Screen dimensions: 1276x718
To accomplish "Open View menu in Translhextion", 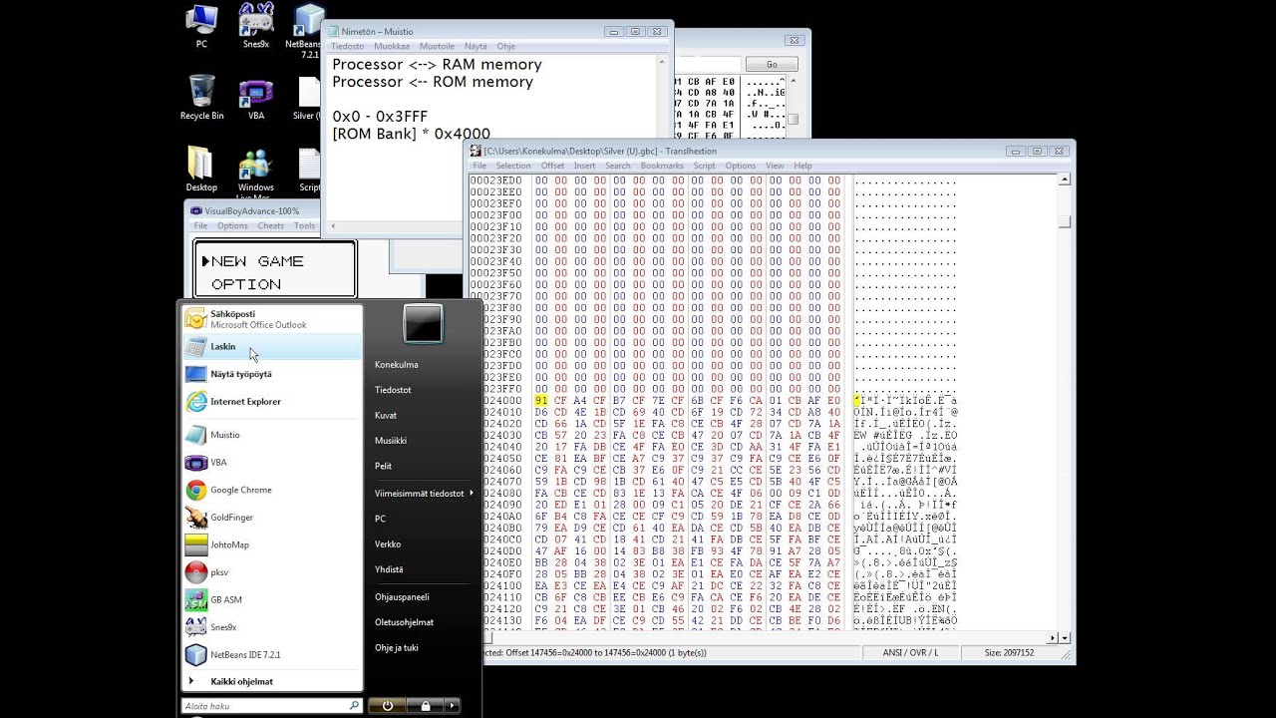I will [x=775, y=166].
